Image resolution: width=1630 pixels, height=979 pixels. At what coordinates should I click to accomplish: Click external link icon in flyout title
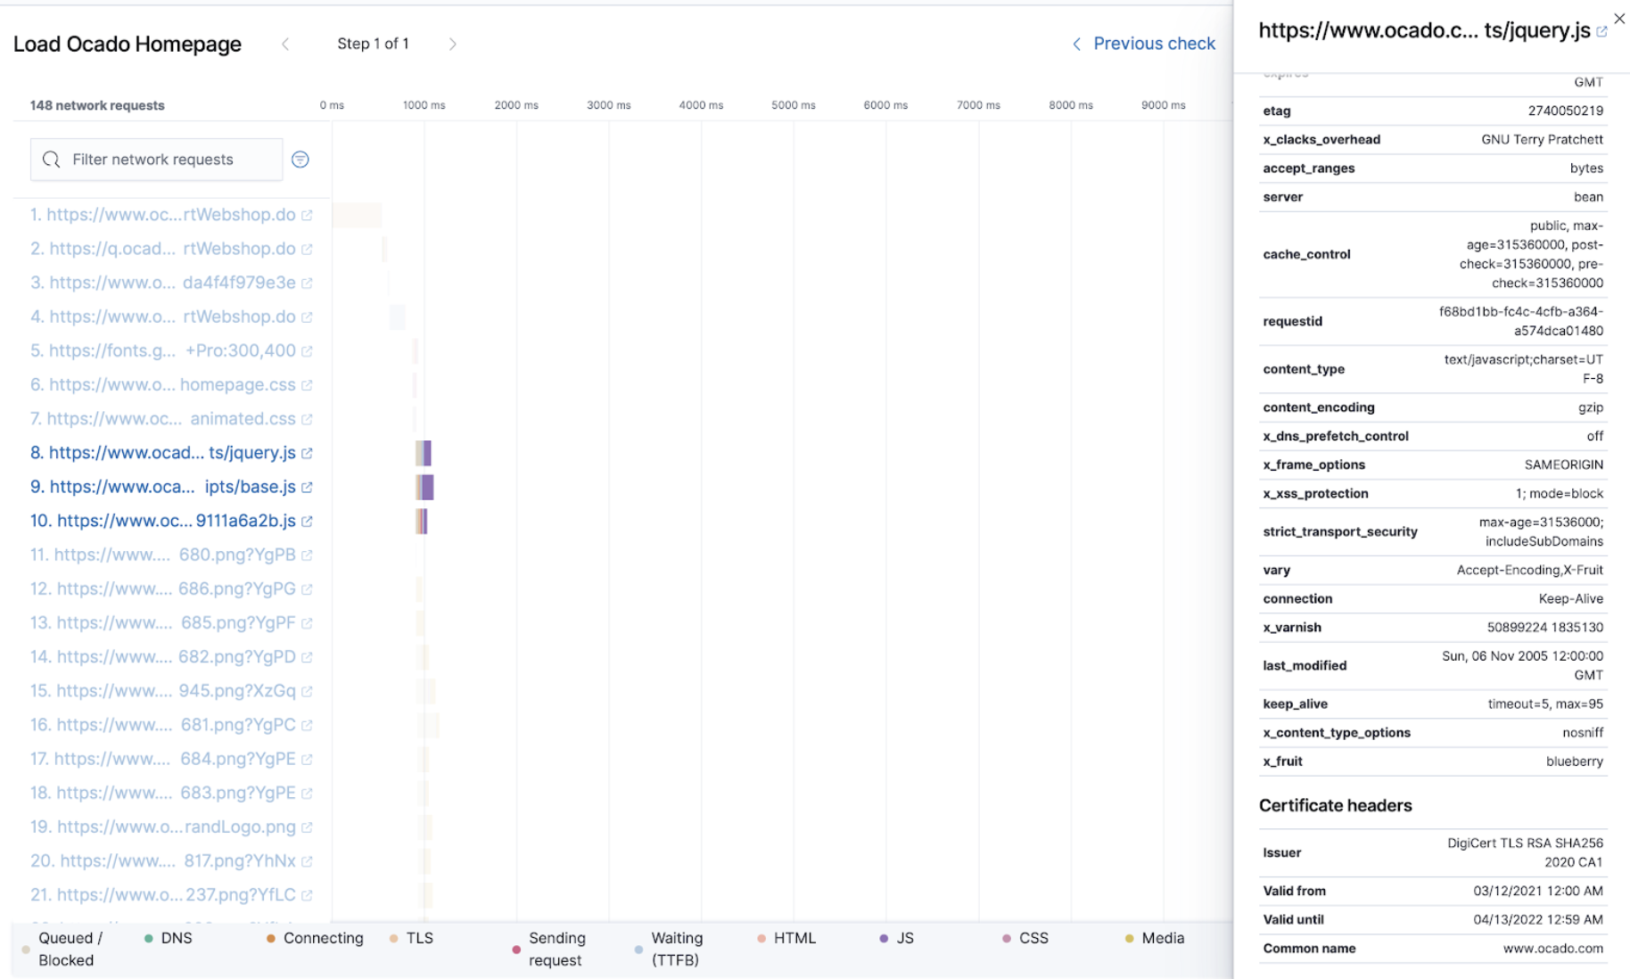[x=1601, y=31]
